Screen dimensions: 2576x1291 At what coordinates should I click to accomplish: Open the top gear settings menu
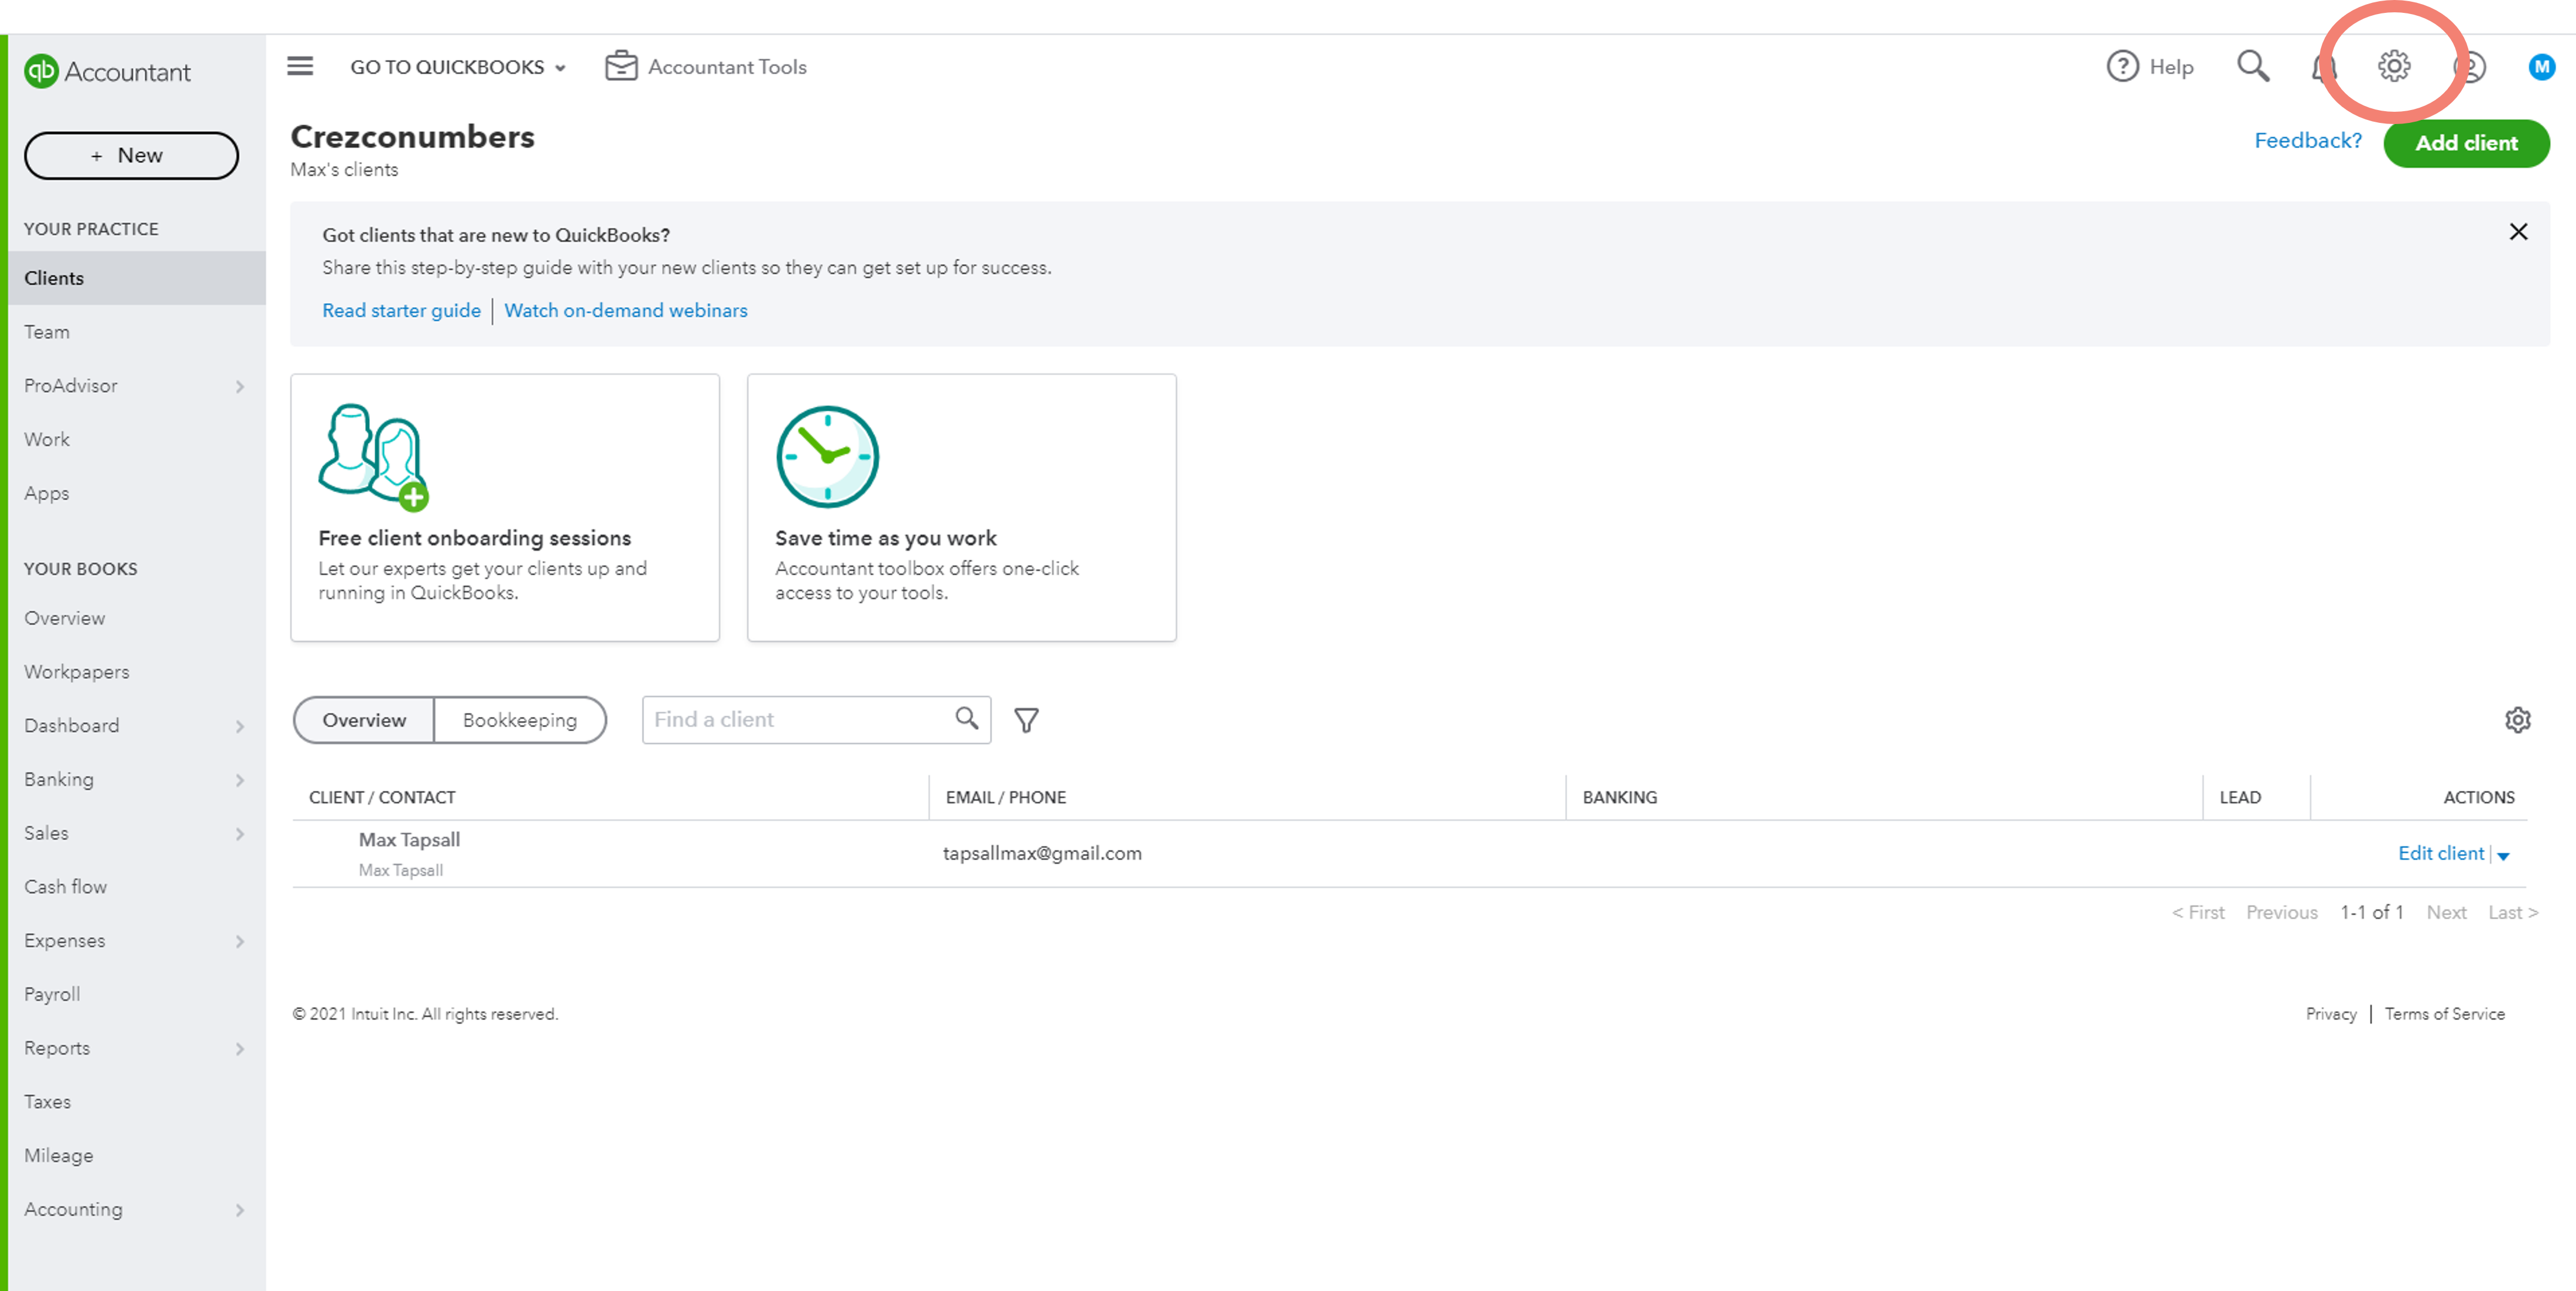point(2394,66)
